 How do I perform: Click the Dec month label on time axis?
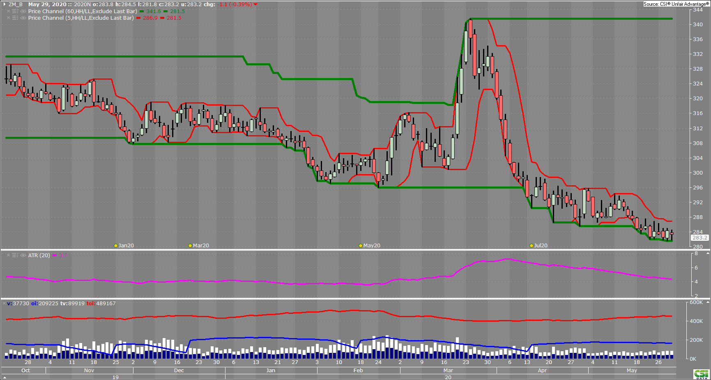pyautogui.click(x=179, y=371)
